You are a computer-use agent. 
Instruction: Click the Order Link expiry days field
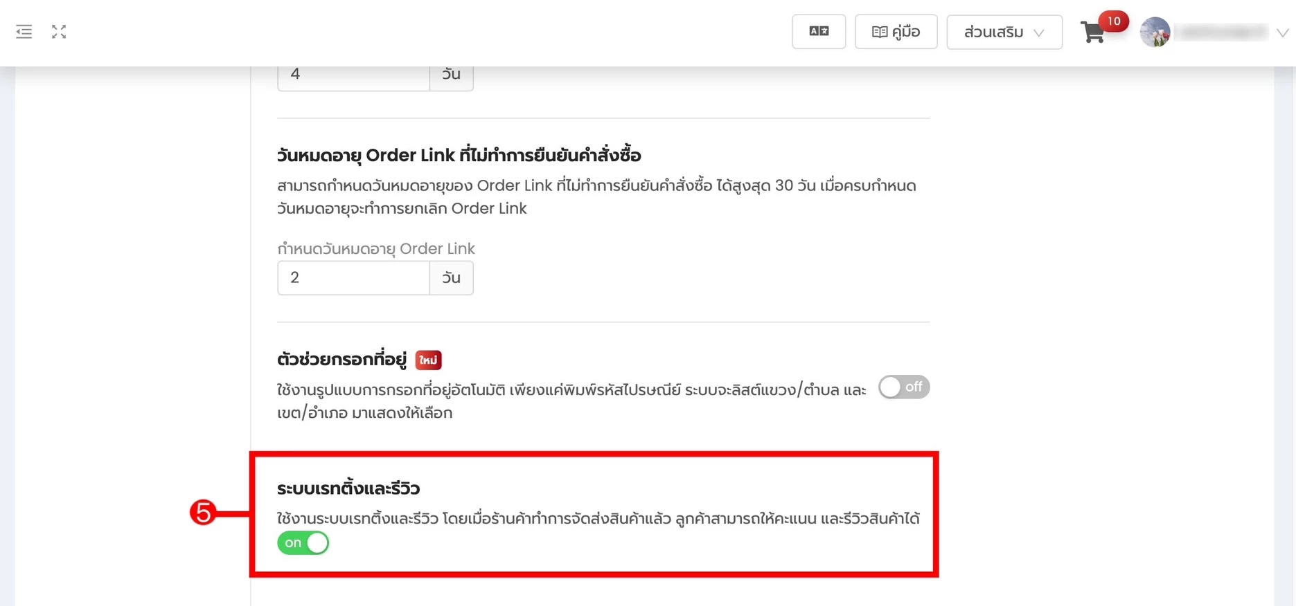tap(353, 277)
